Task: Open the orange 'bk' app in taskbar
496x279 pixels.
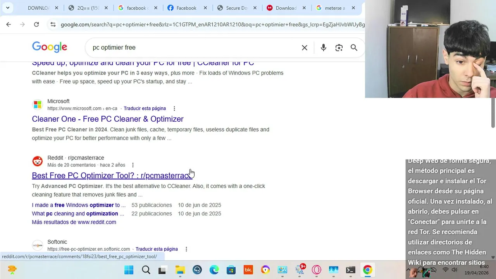Action: [248, 270]
